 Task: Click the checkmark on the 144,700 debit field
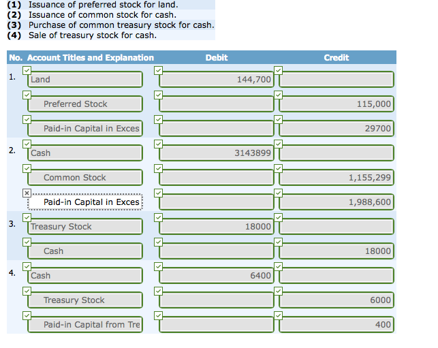158,70
